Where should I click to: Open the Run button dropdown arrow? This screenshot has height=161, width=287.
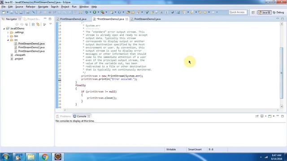(x=98, y=12)
